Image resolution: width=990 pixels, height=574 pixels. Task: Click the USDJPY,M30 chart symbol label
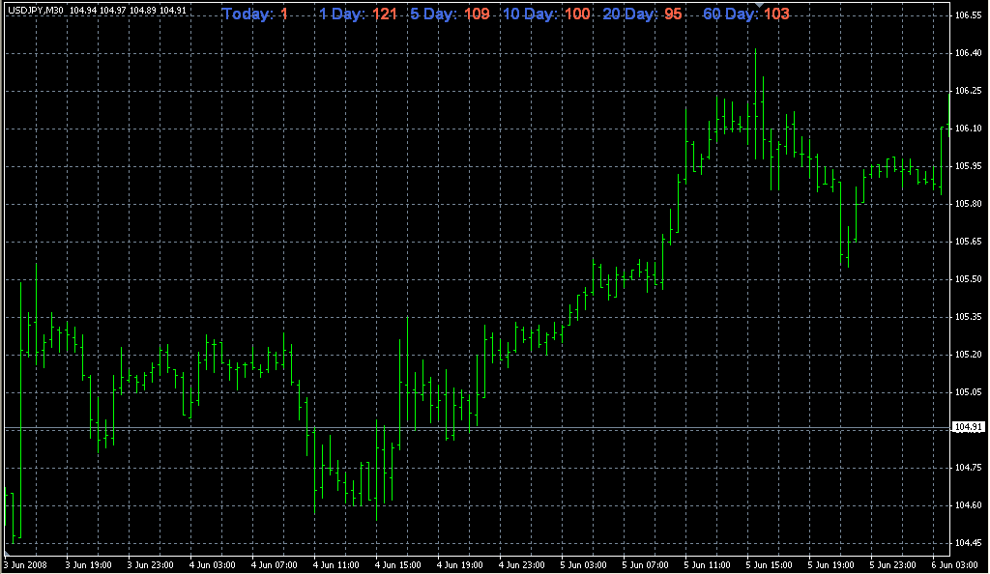tap(36, 11)
